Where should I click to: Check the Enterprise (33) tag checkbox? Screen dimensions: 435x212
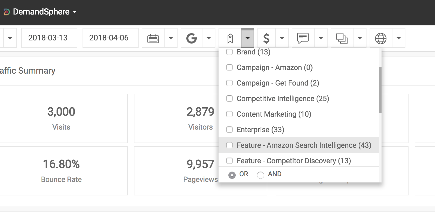229,130
